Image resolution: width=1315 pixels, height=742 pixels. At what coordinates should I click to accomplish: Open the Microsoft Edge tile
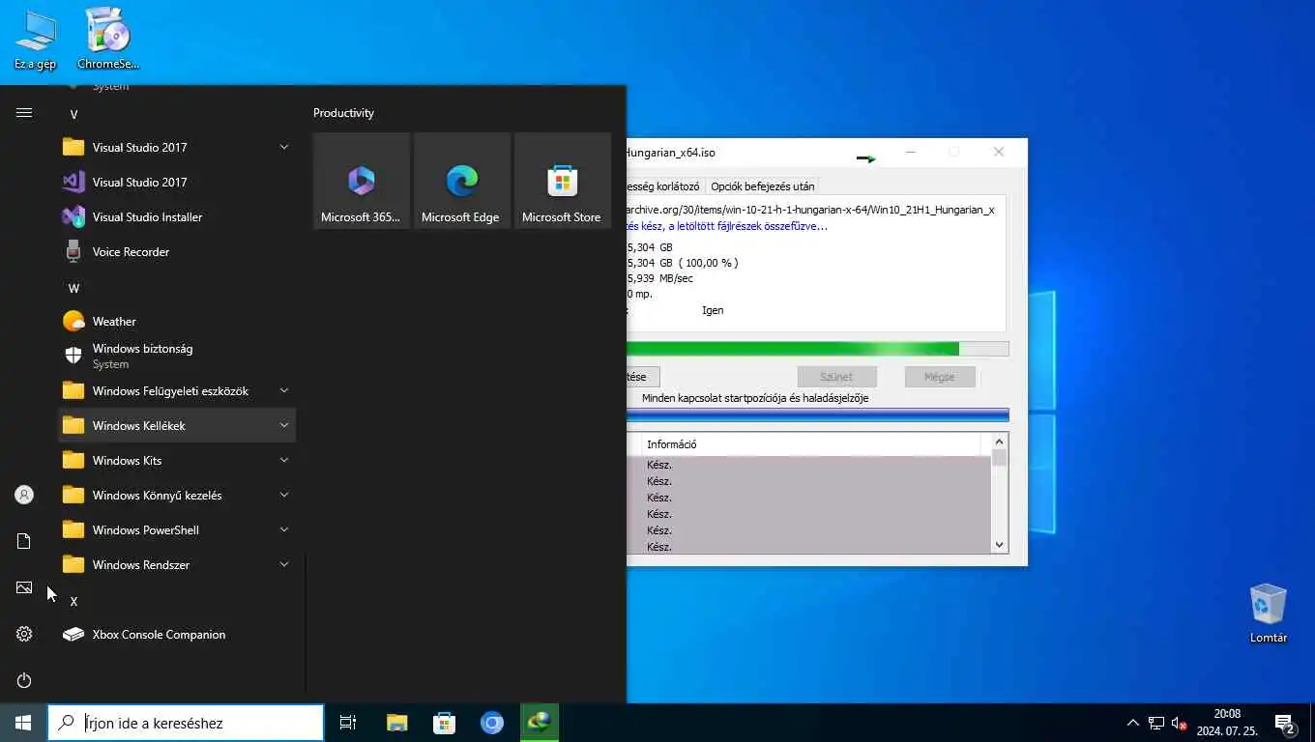(x=462, y=181)
